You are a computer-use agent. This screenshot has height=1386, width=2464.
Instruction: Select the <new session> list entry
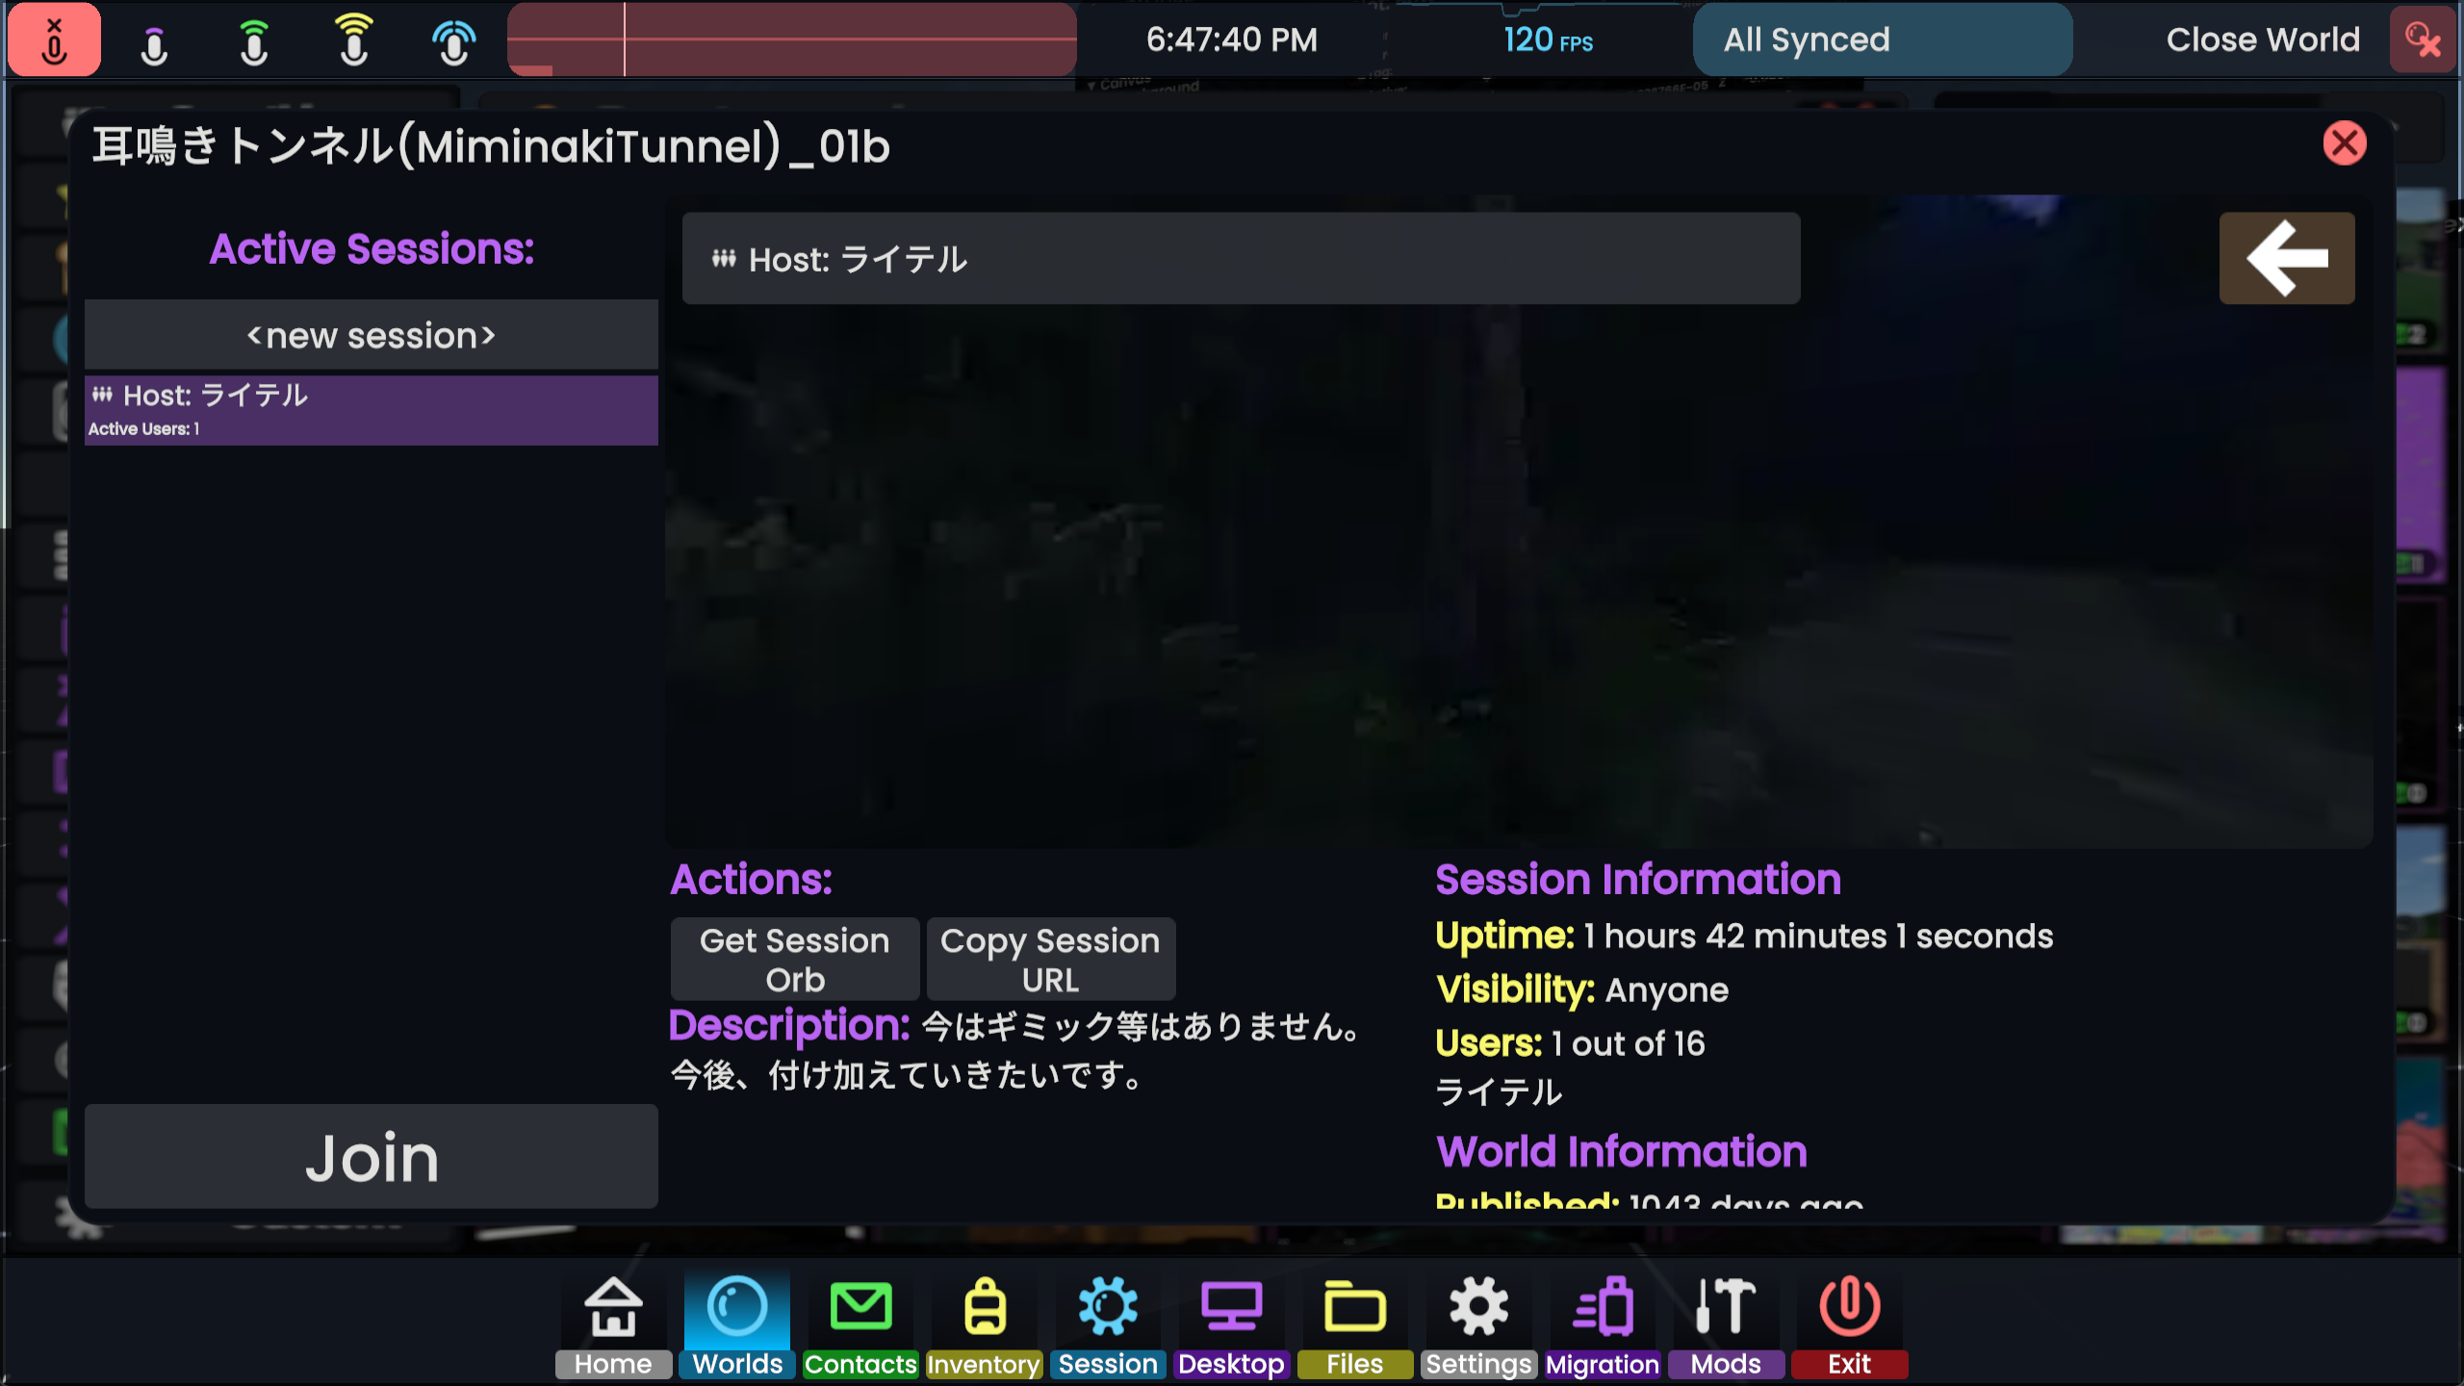click(x=372, y=335)
